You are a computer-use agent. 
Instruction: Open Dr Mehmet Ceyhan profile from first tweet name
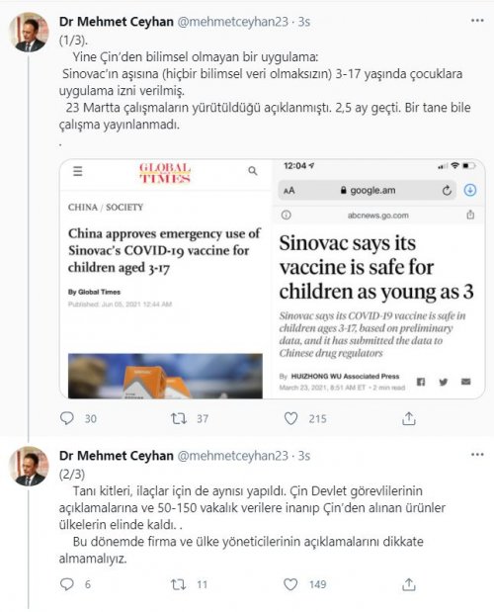[117, 22]
